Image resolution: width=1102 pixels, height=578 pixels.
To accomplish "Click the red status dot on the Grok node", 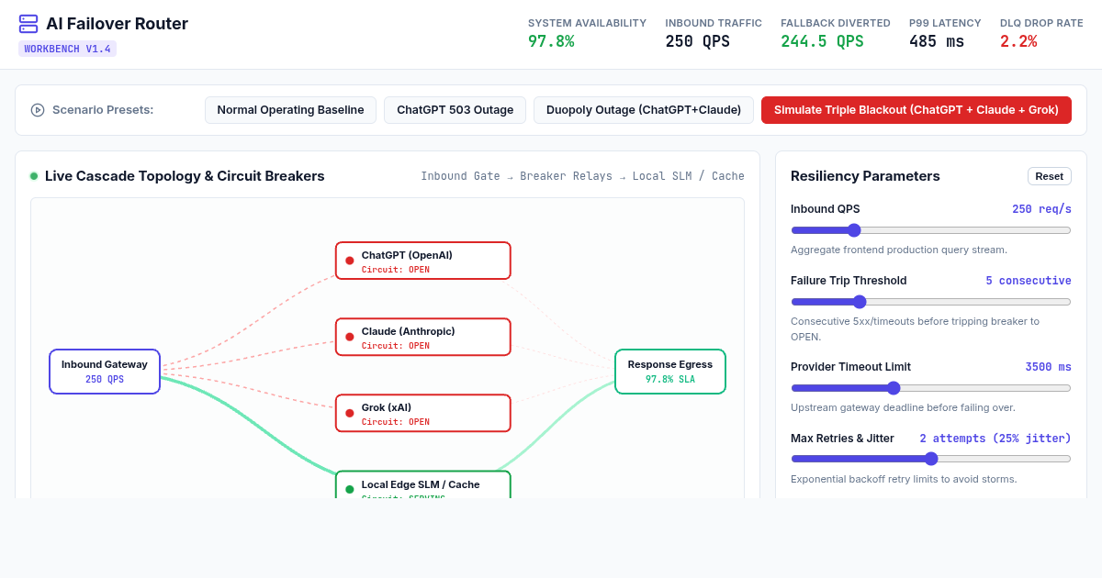I will click(x=350, y=413).
